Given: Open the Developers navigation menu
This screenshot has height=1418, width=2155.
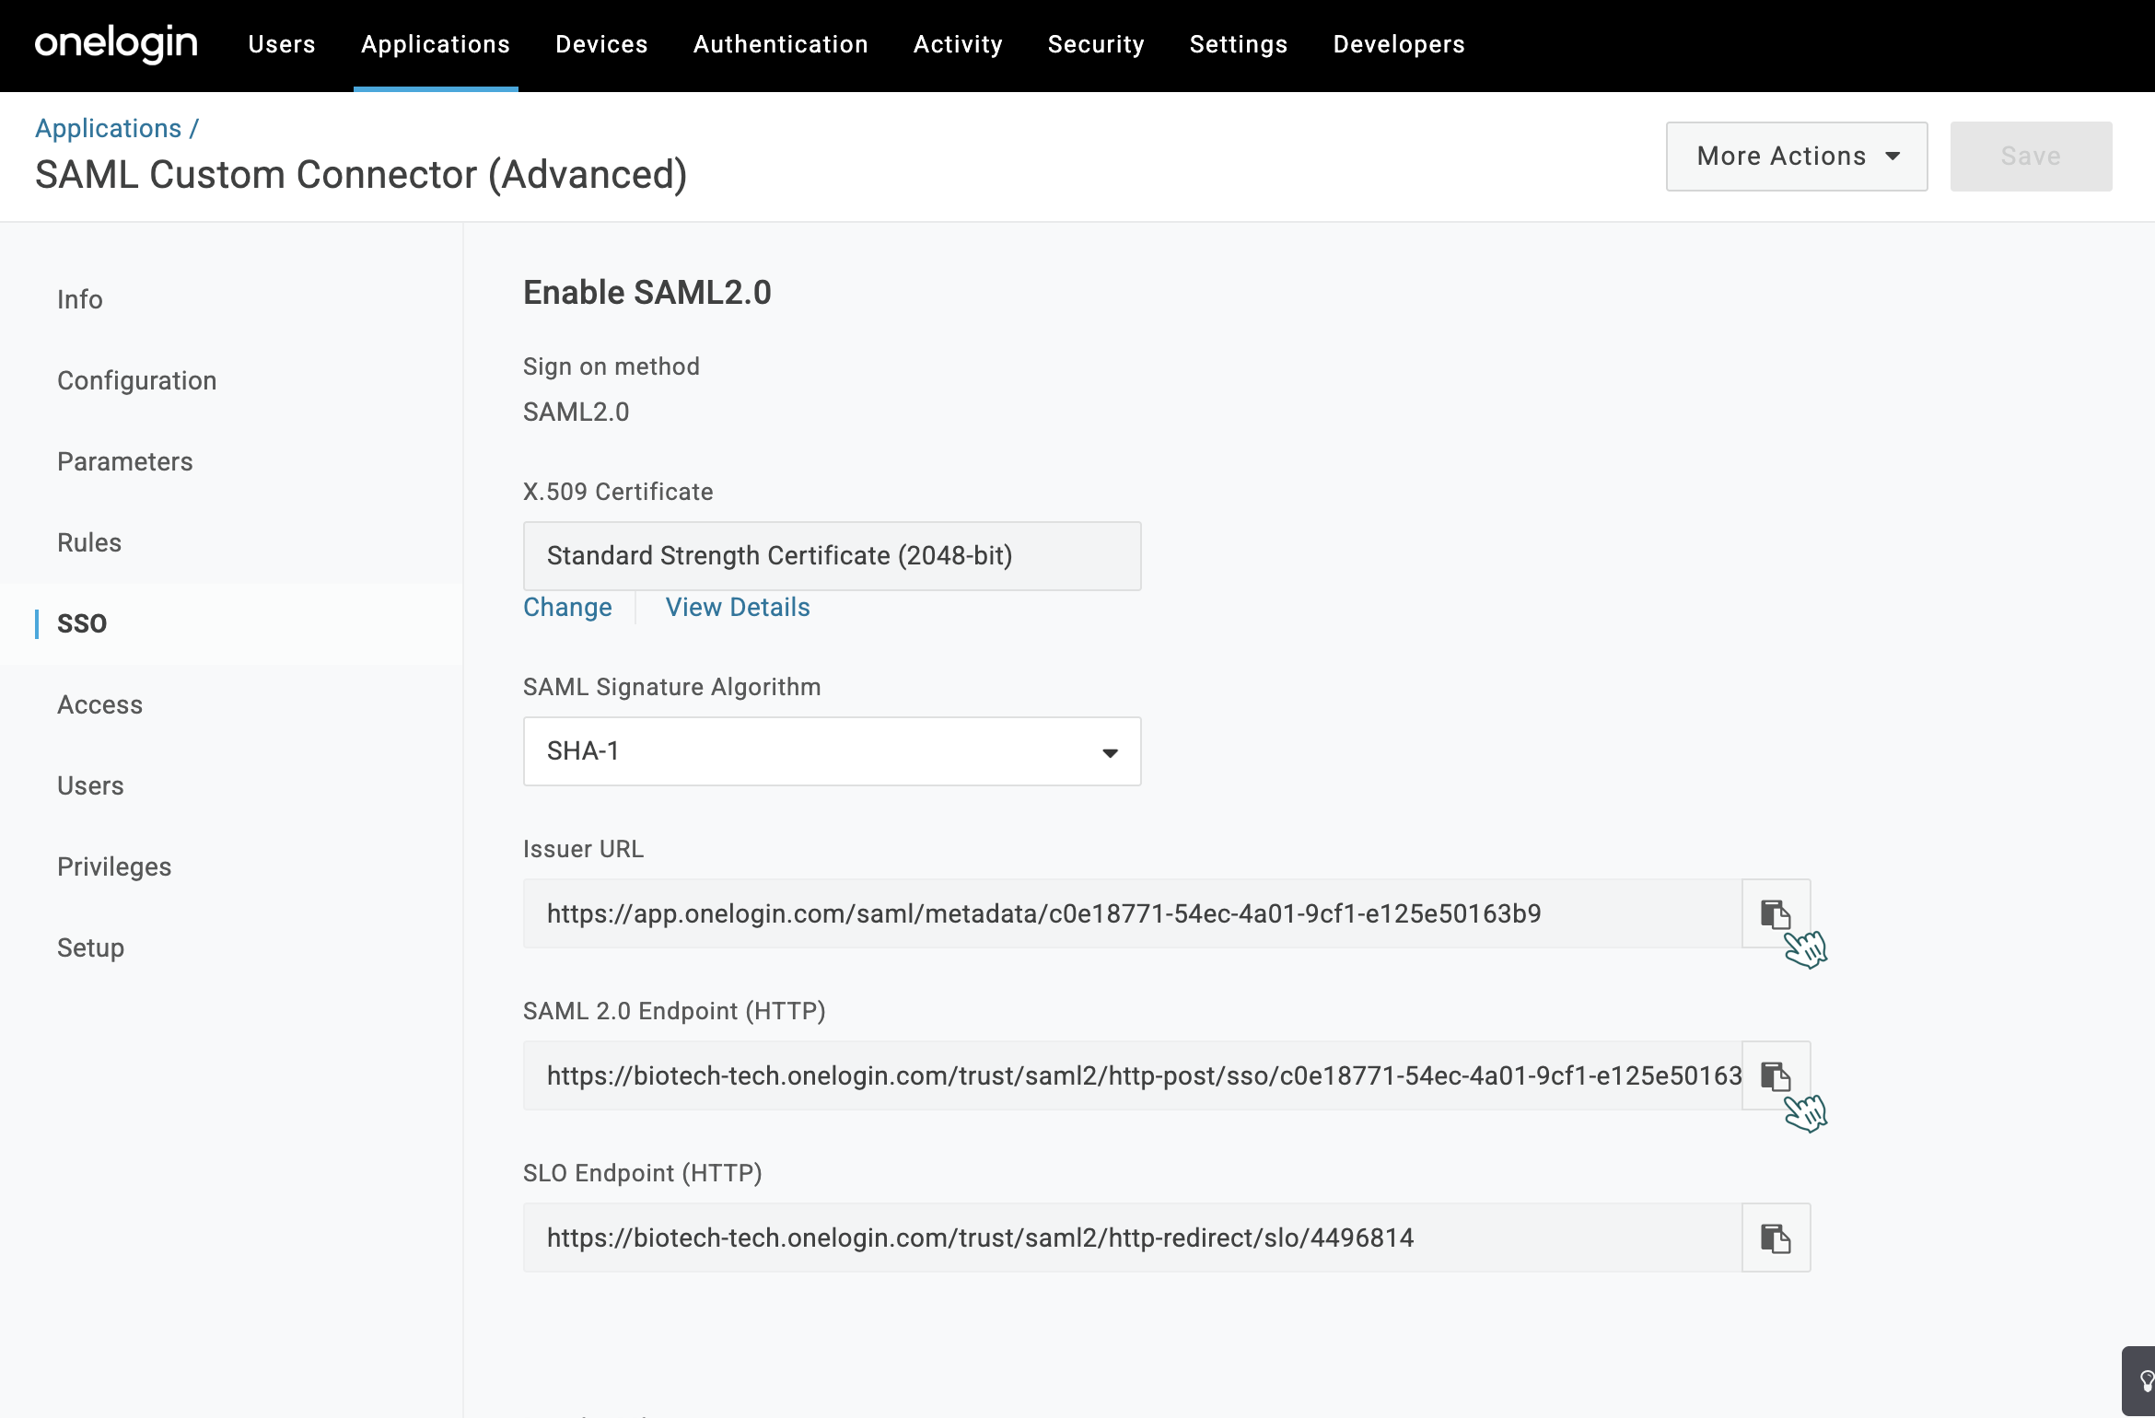Looking at the screenshot, I should click(1399, 44).
